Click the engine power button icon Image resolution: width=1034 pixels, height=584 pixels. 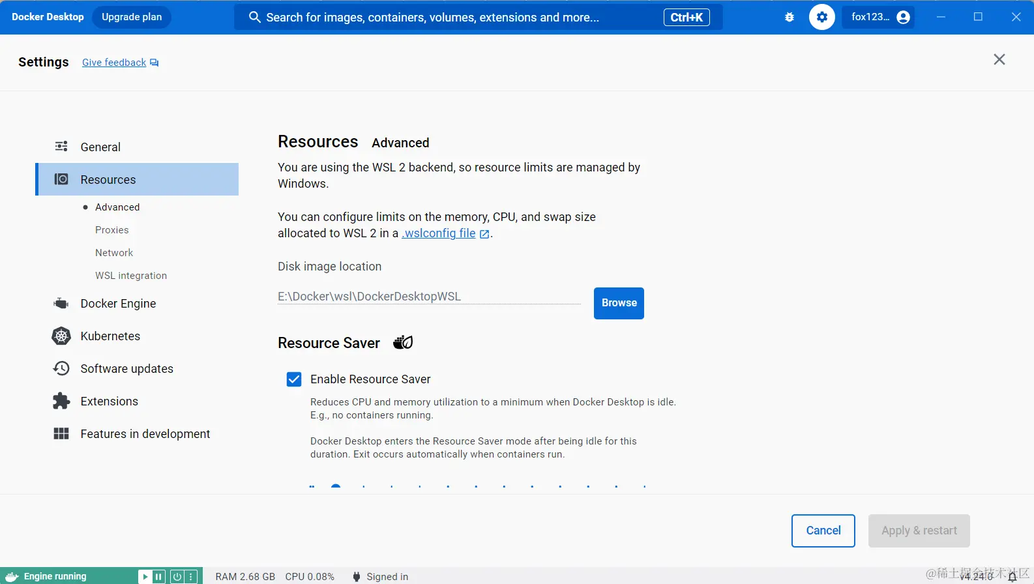click(x=177, y=577)
